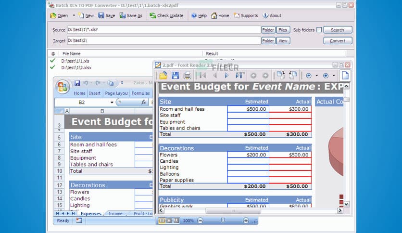402x233 pixels.
Task: View the target folder
Action: pos(283,41)
